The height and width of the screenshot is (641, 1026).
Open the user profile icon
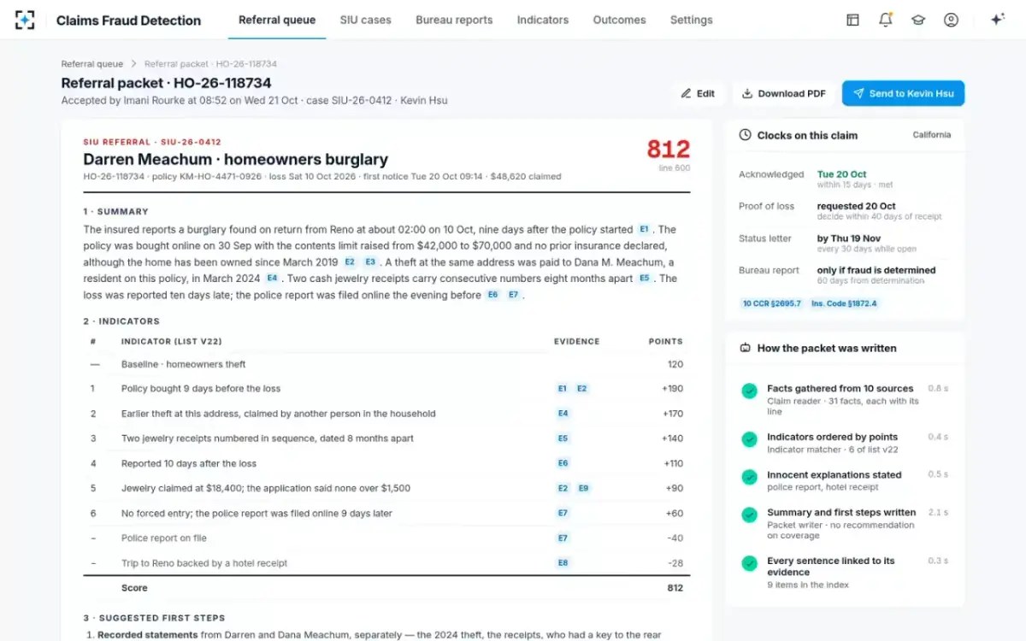(x=951, y=20)
